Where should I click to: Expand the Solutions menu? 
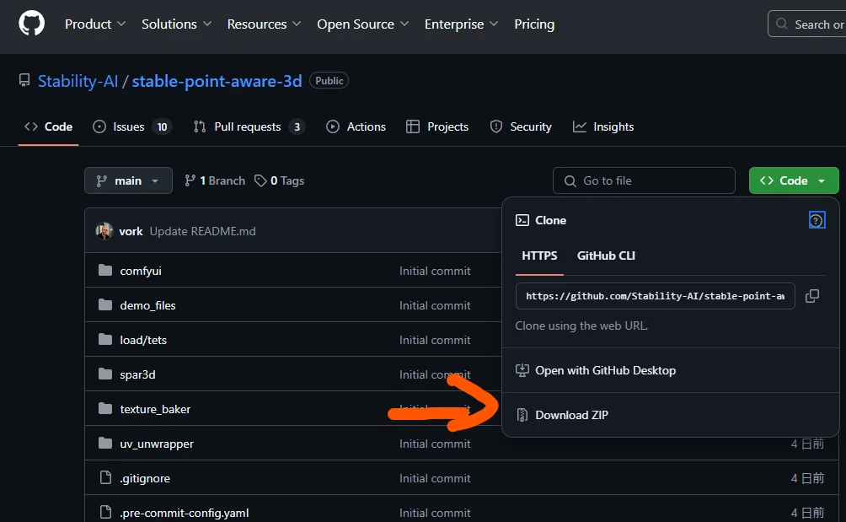pos(176,24)
